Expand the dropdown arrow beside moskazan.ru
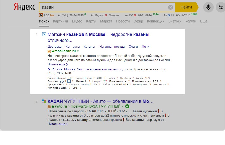The width and height of the screenshot is (225, 145). click(x=78, y=51)
